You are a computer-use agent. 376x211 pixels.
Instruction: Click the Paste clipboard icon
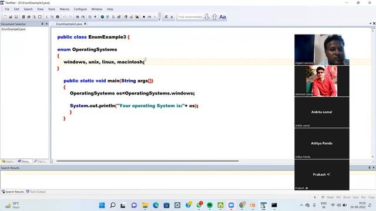point(58,17)
